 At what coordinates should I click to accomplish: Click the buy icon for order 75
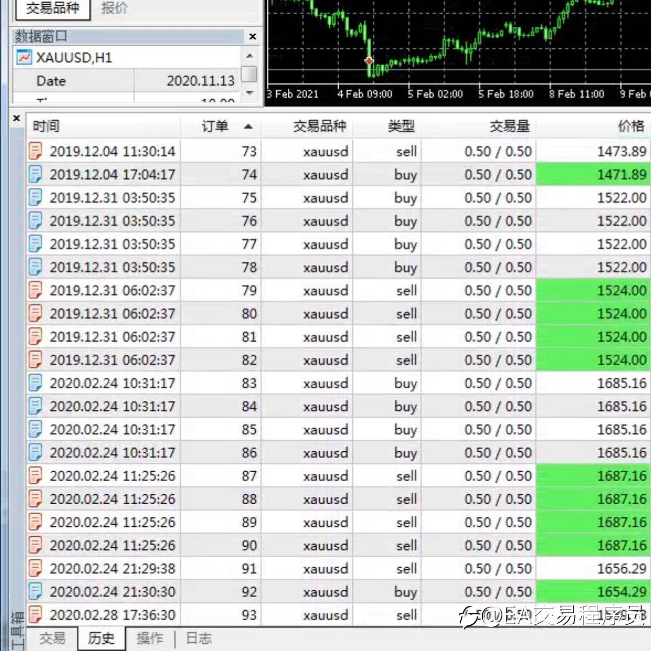(x=35, y=197)
